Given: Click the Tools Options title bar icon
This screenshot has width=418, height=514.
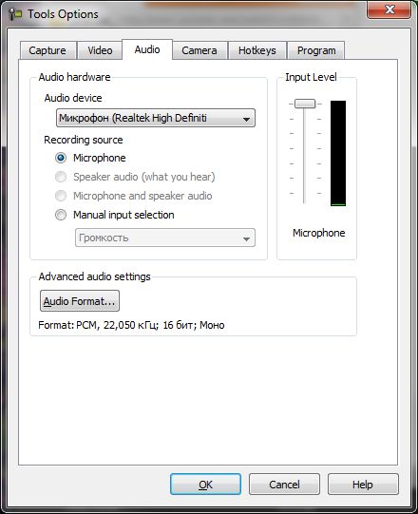Looking at the screenshot, I should point(15,13).
